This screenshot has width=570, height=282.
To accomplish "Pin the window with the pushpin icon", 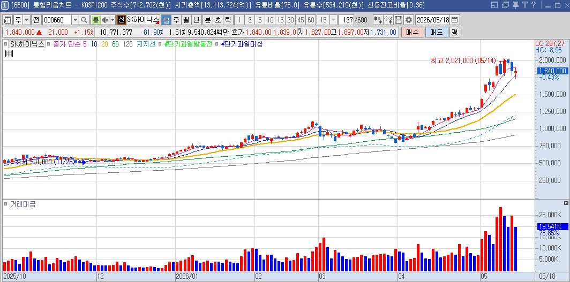I will [515, 5].
